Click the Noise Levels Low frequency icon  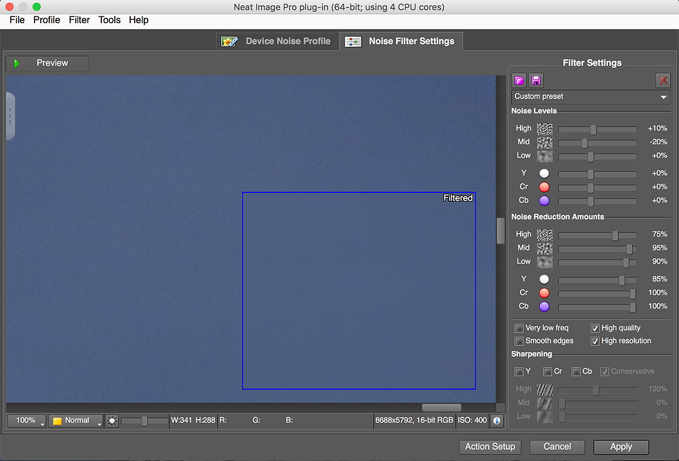tap(545, 156)
